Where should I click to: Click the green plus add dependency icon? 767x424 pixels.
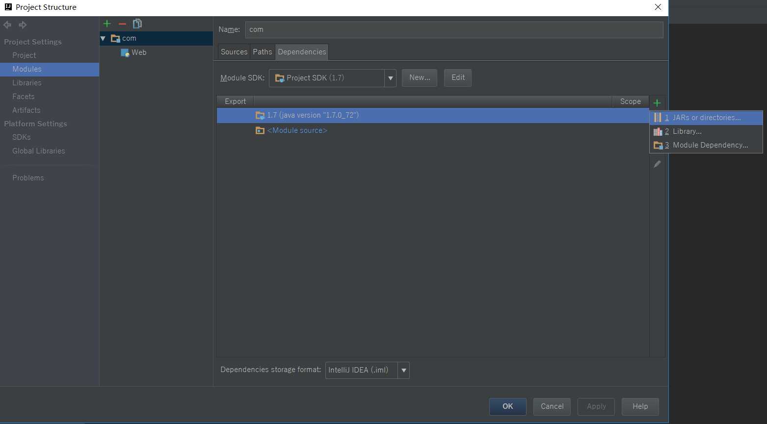pos(657,103)
